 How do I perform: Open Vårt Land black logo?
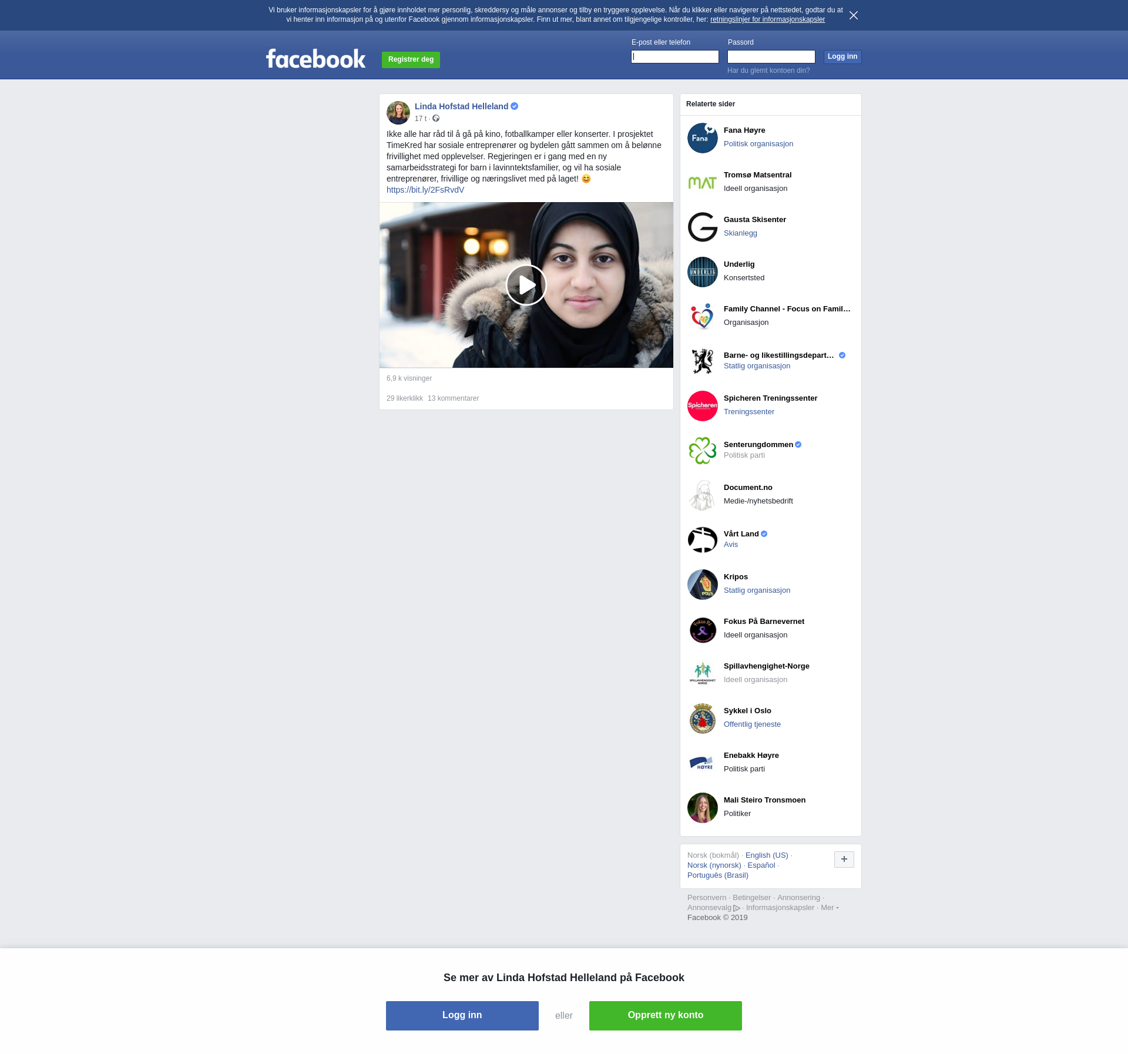coord(703,540)
